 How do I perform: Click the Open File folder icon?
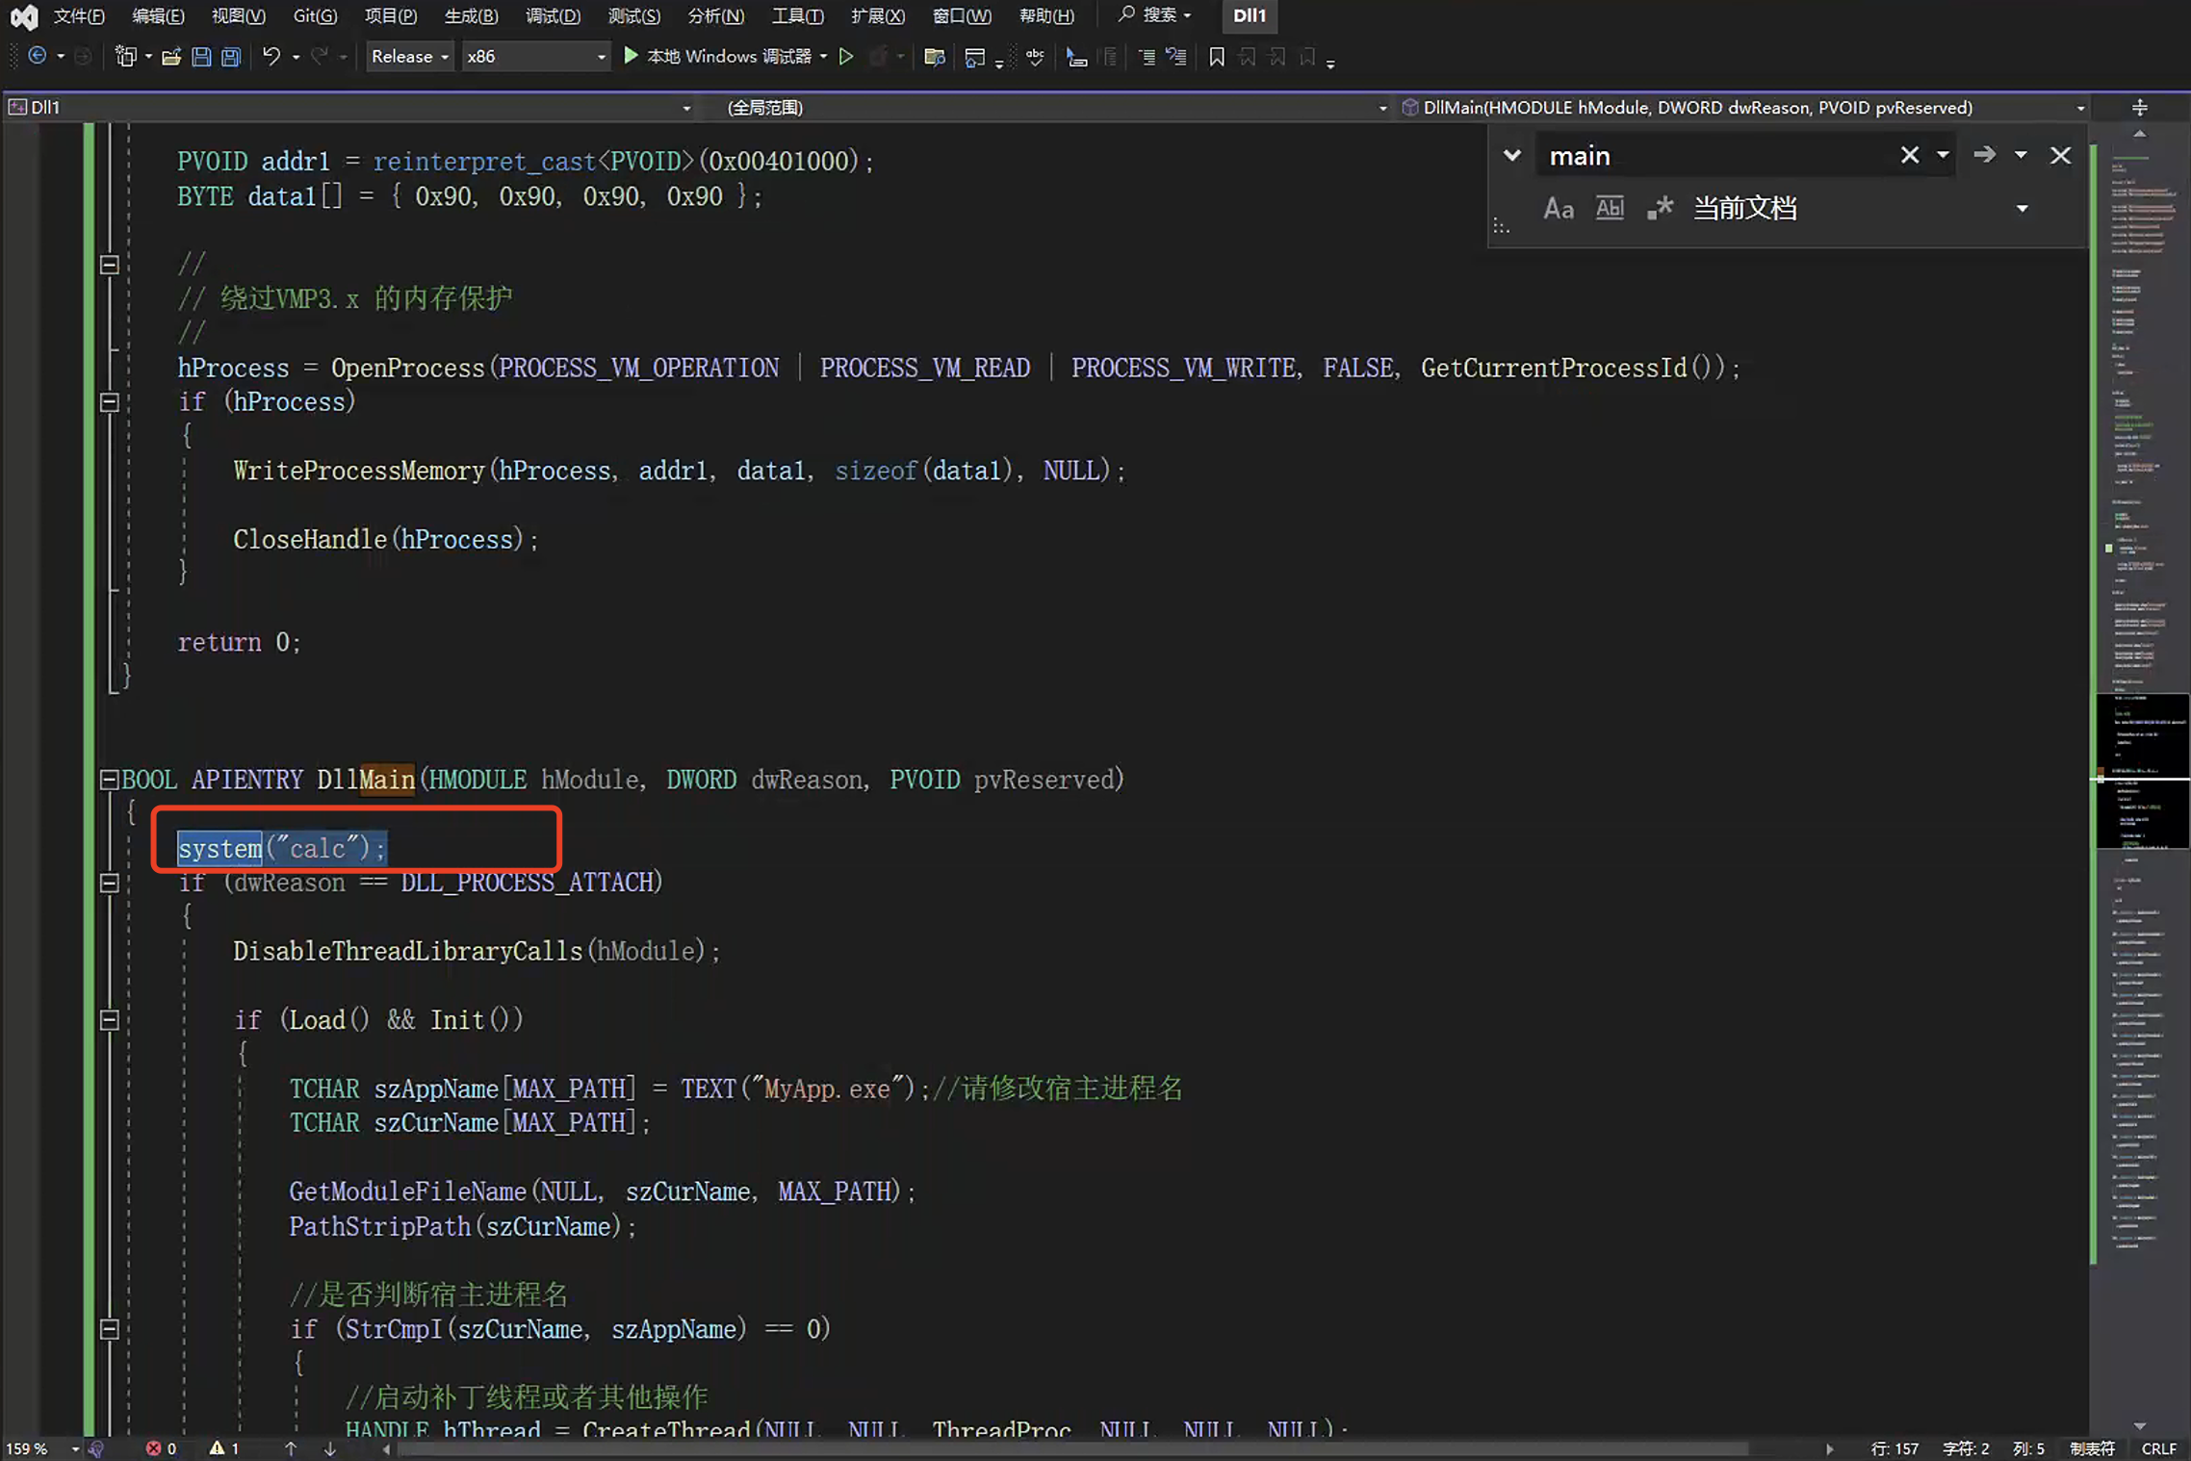click(x=171, y=57)
